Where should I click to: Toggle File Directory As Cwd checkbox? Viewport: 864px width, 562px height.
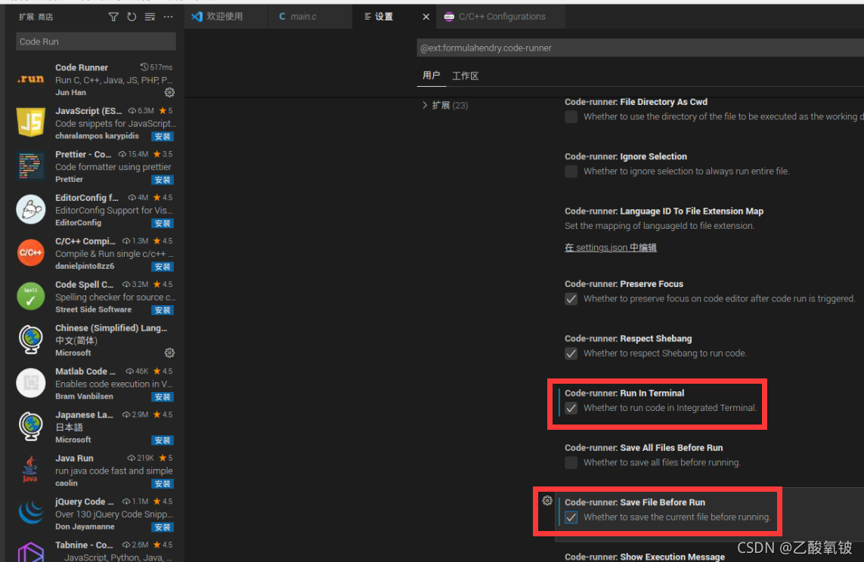(x=571, y=116)
